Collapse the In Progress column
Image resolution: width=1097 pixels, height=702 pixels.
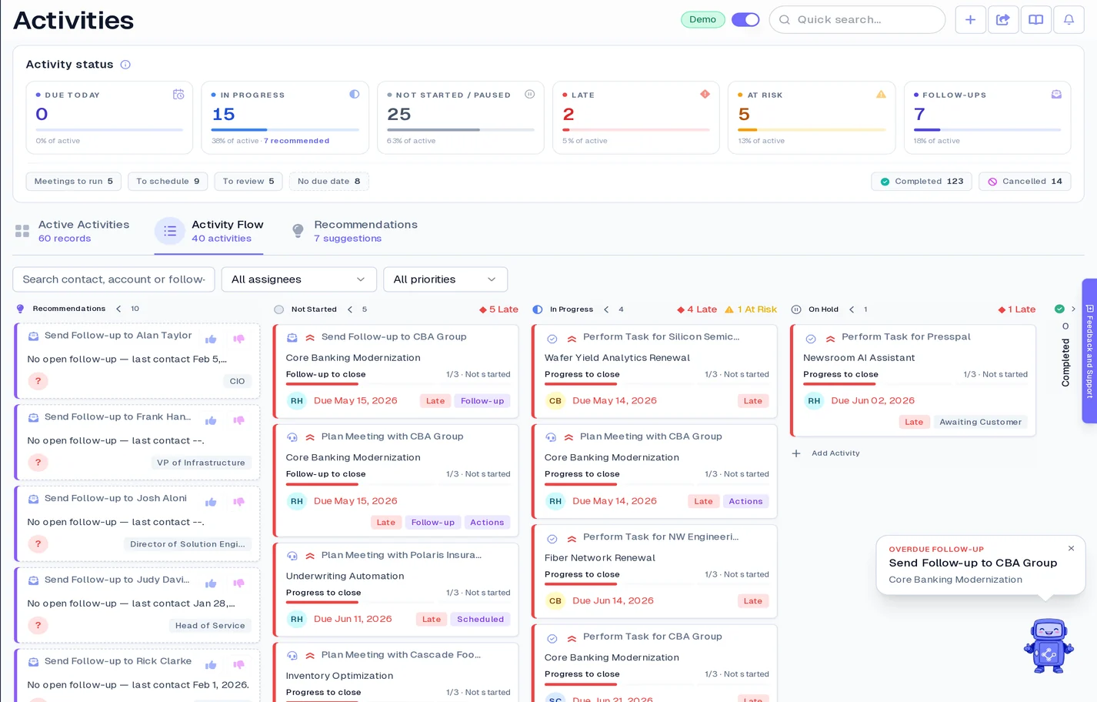click(x=606, y=309)
